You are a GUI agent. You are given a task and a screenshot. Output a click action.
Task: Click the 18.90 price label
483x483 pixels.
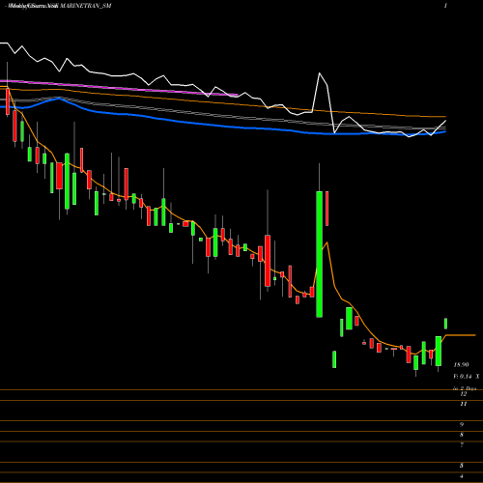click(x=461, y=365)
